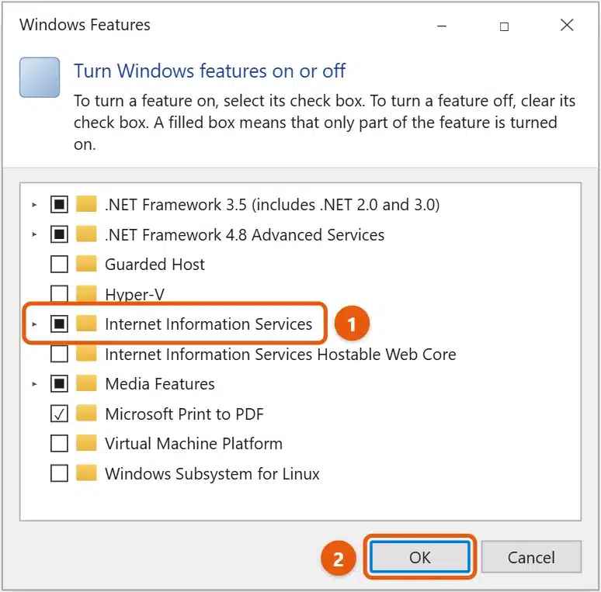This screenshot has height=592, width=601.
Task: Select the 'Internet Information Services' label
Action: coord(209,324)
